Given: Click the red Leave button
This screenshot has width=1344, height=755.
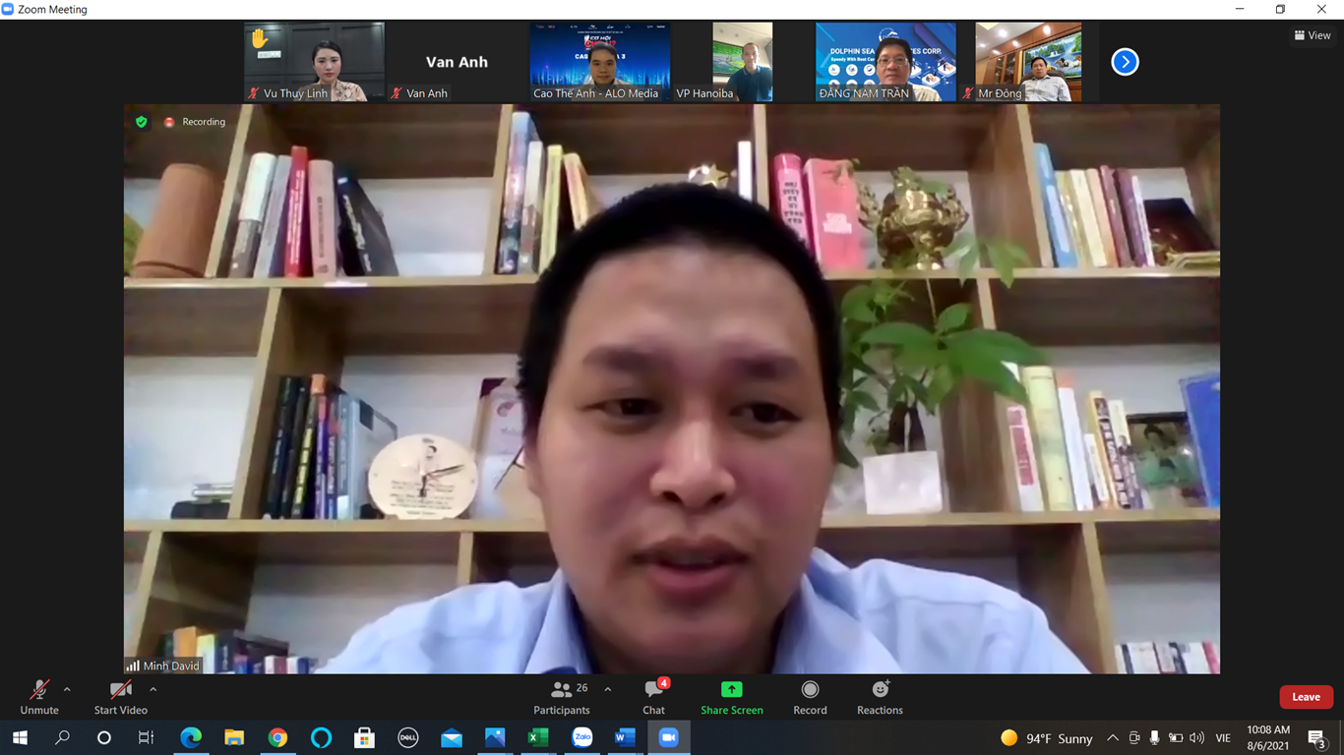Looking at the screenshot, I should pyautogui.click(x=1306, y=697).
